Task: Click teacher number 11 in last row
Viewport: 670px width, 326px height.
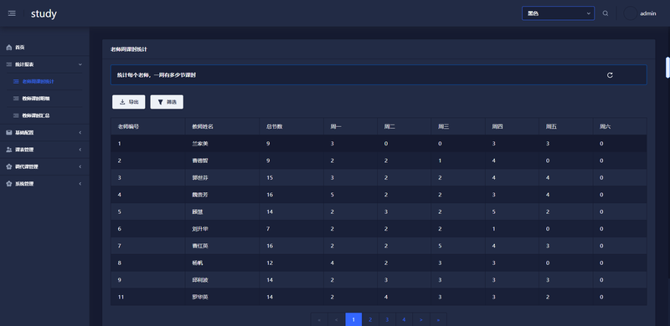Action: (121, 298)
